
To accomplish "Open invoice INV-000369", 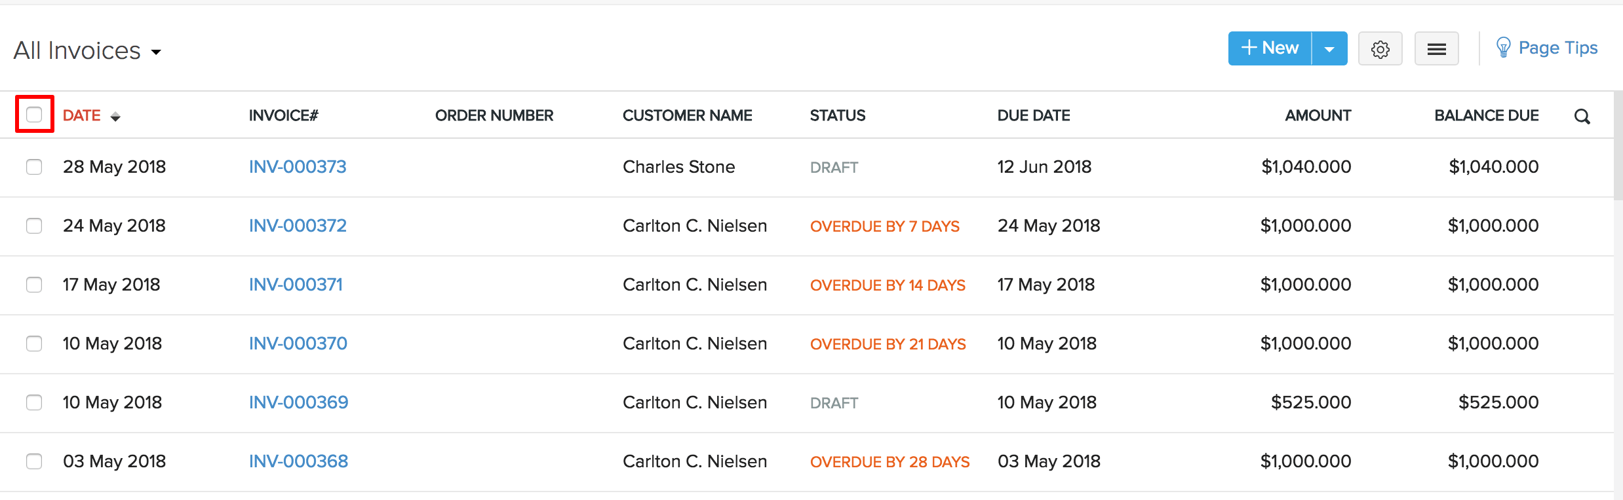I will [298, 402].
